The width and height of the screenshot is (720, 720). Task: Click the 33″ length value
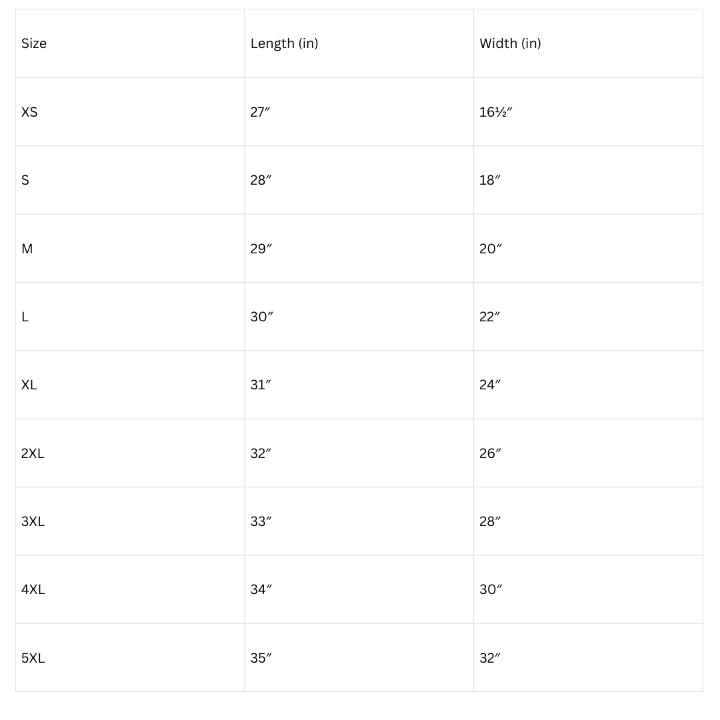[261, 522]
